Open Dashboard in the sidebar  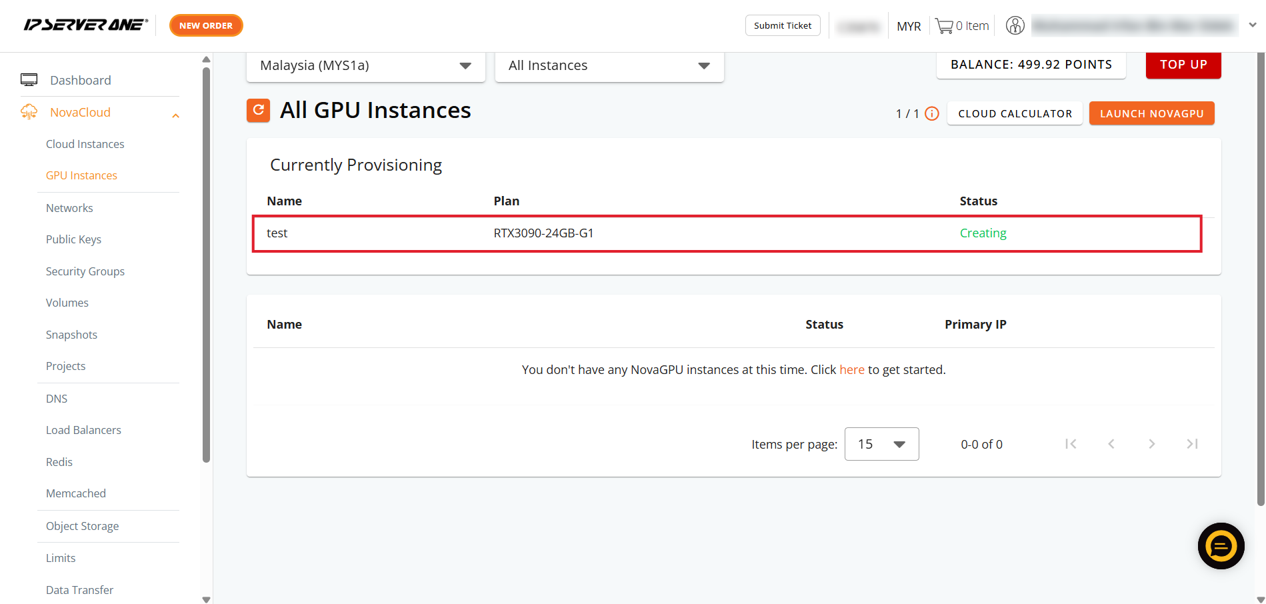click(x=81, y=80)
